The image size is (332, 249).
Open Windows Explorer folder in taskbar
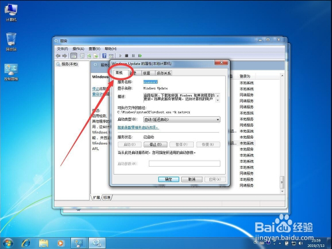(43, 243)
